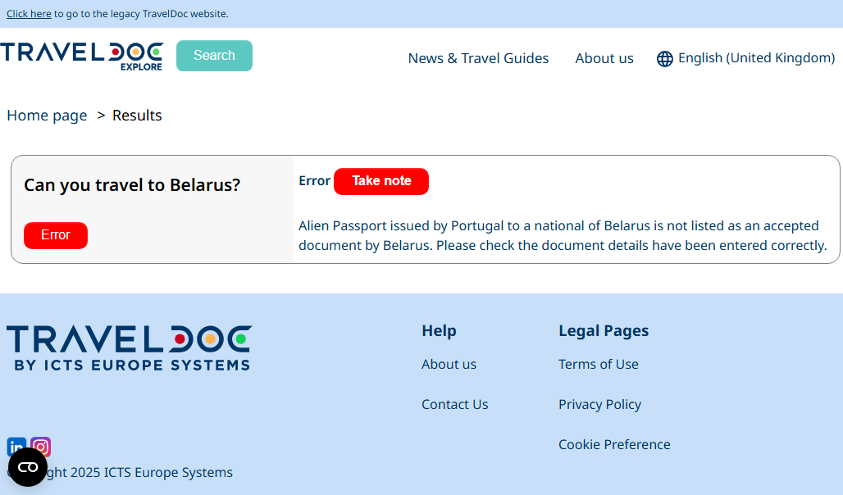
Task: Open About us in the top navigation
Action: click(x=604, y=58)
